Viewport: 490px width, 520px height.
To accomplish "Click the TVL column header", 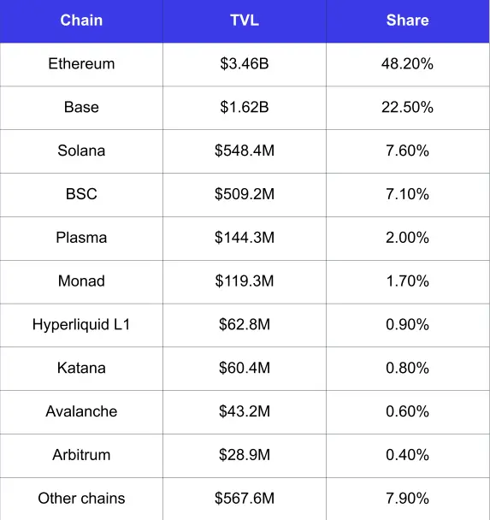I will (x=245, y=21).
